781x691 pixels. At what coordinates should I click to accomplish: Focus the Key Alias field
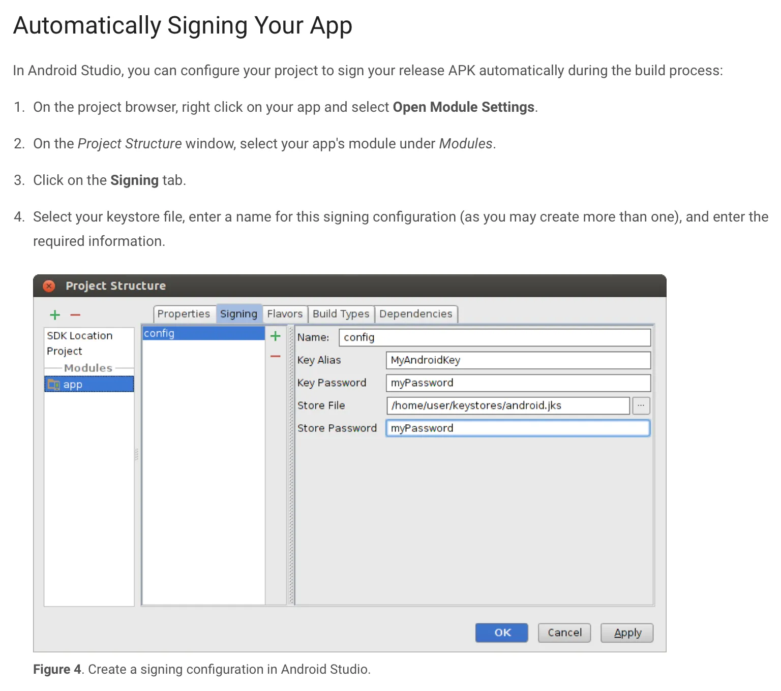tap(518, 360)
